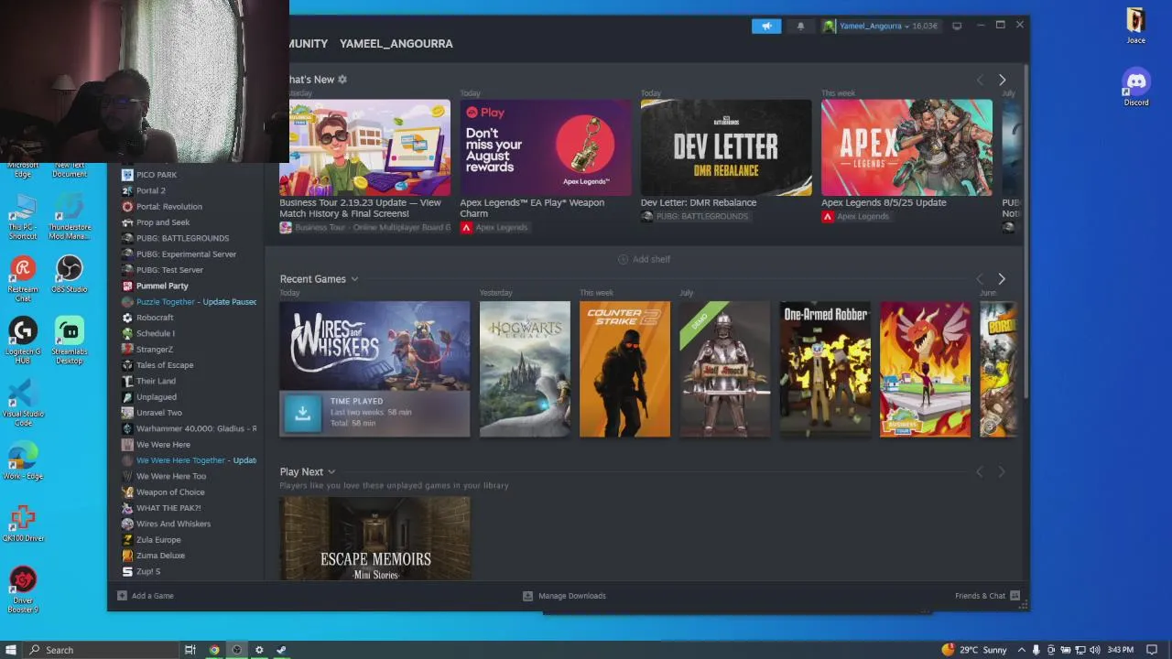The height and width of the screenshot is (659, 1172).
Task: Go to next Recent Games arrow
Action: pyautogui.click(x=1001, y=279)
